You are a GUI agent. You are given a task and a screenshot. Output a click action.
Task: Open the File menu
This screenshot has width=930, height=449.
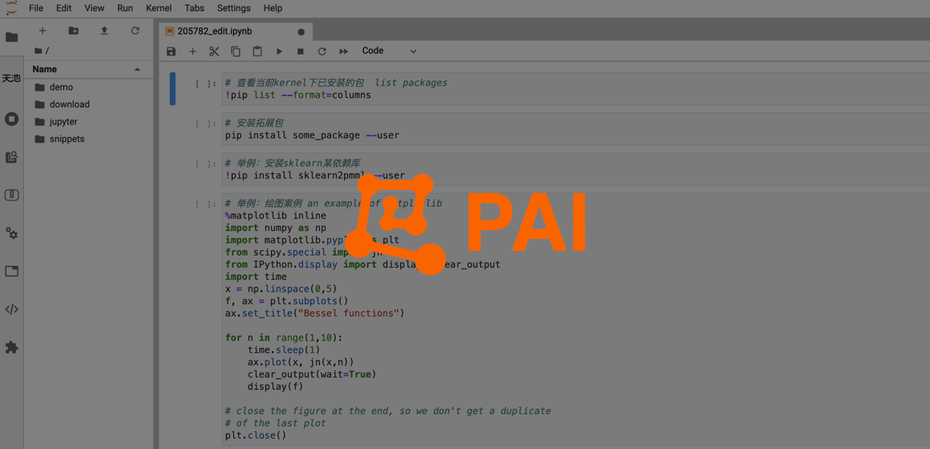pyautogui.click(x=35, y=8)
